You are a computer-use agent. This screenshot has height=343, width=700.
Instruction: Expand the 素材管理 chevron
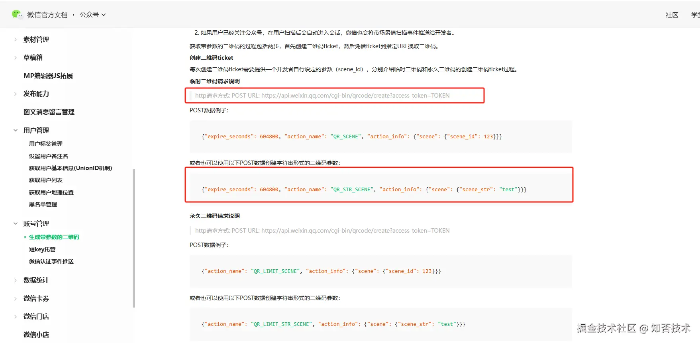[x=16, y=39]
